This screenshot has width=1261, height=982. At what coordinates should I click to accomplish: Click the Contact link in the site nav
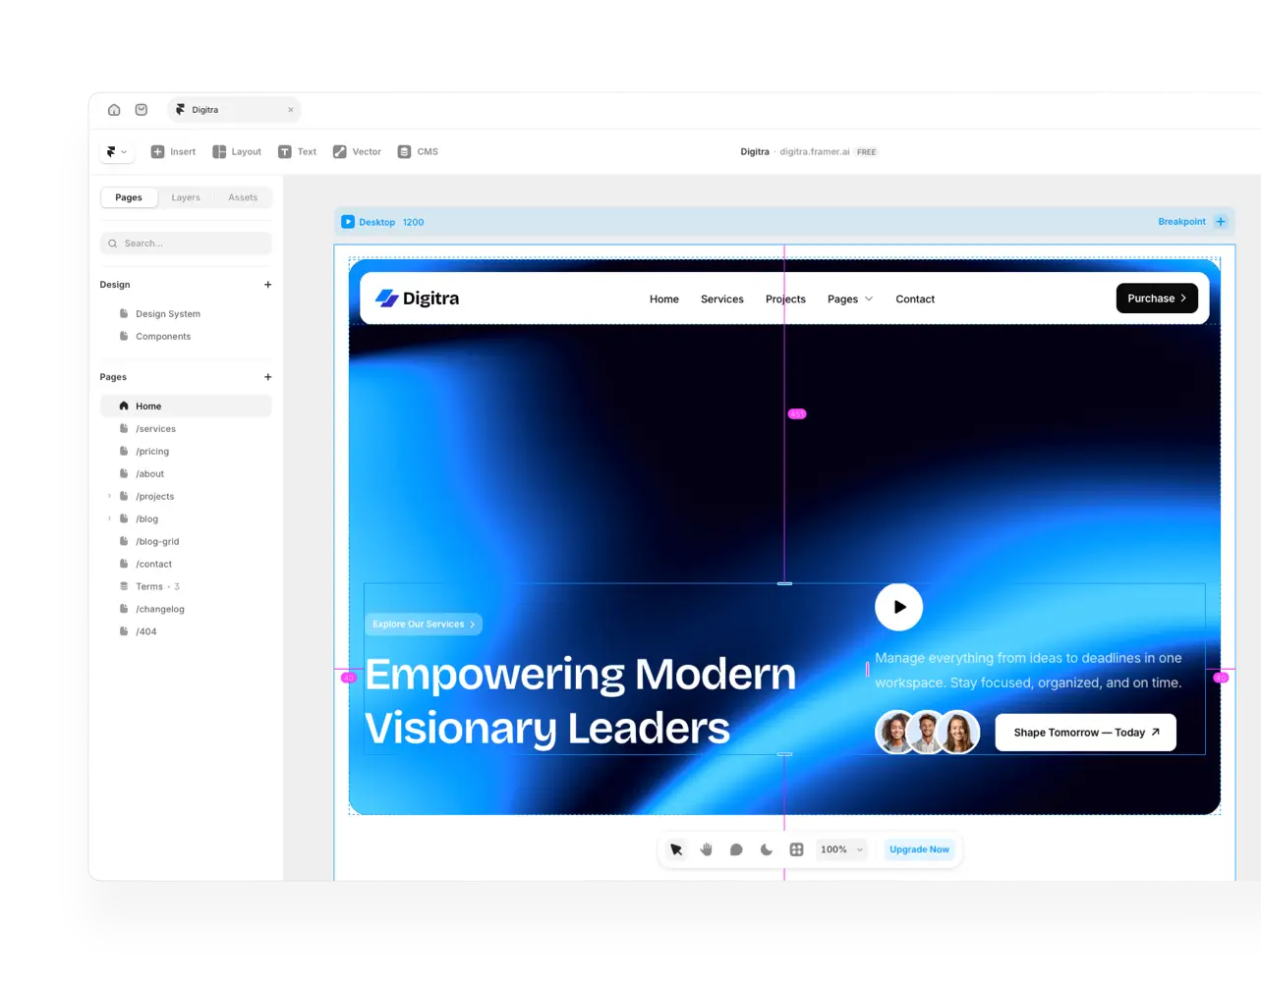coord(915,300)
